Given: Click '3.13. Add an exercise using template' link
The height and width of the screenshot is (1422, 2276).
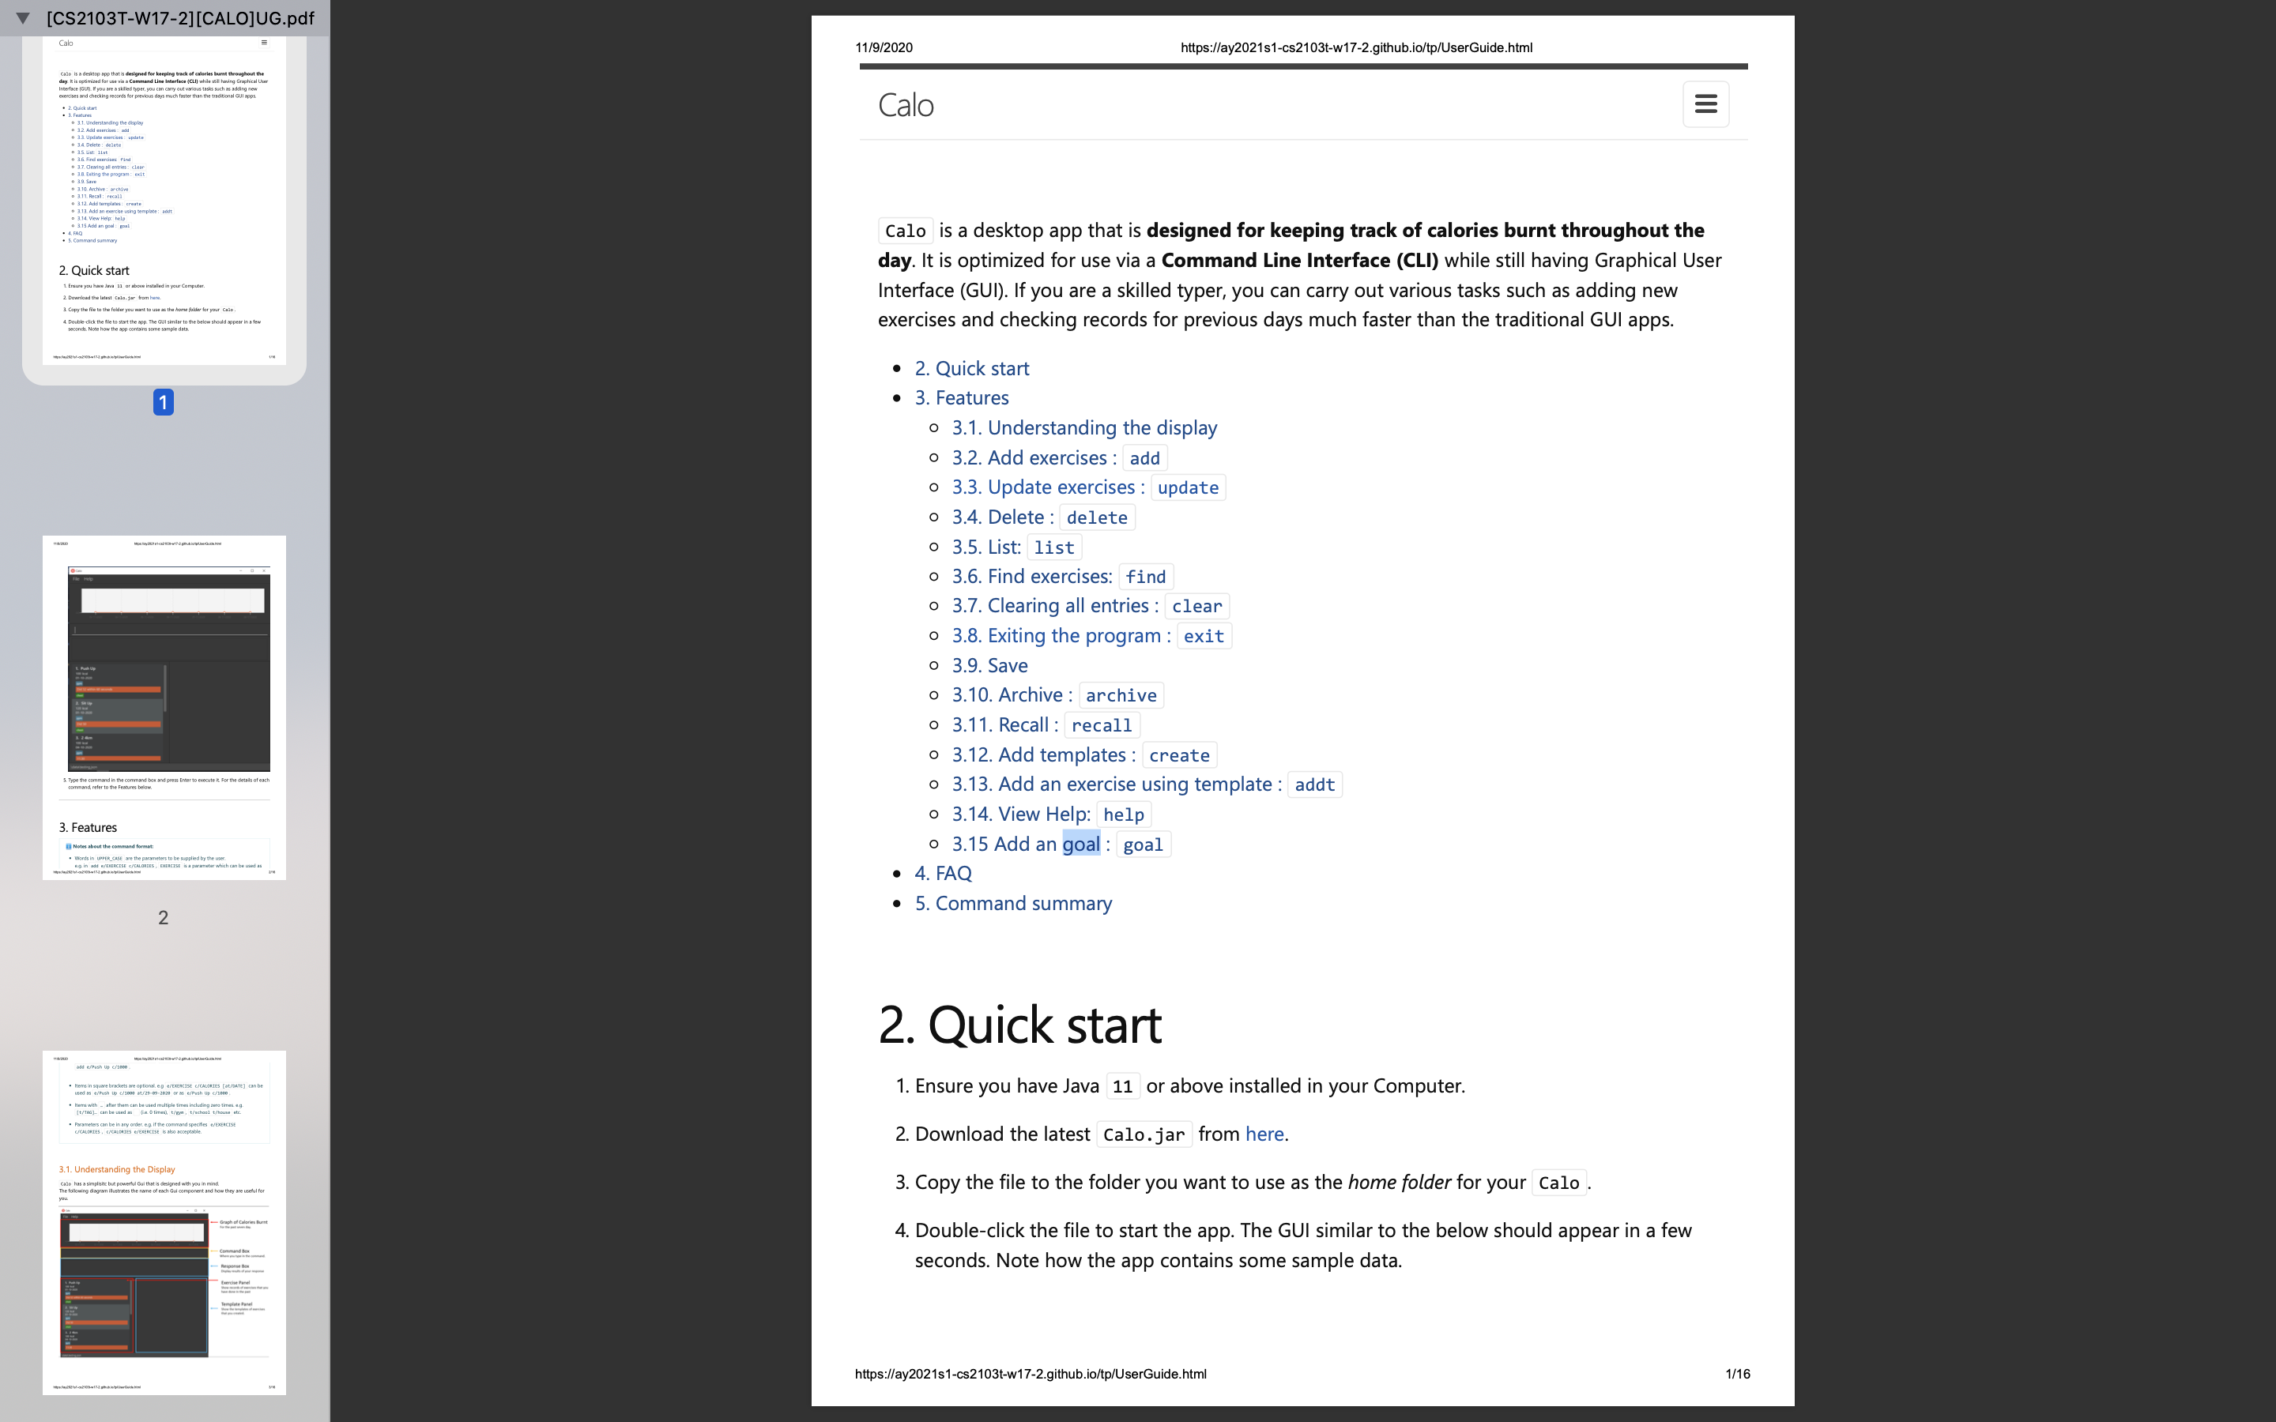Looking at the screenshot, I should pos(1115,784).
